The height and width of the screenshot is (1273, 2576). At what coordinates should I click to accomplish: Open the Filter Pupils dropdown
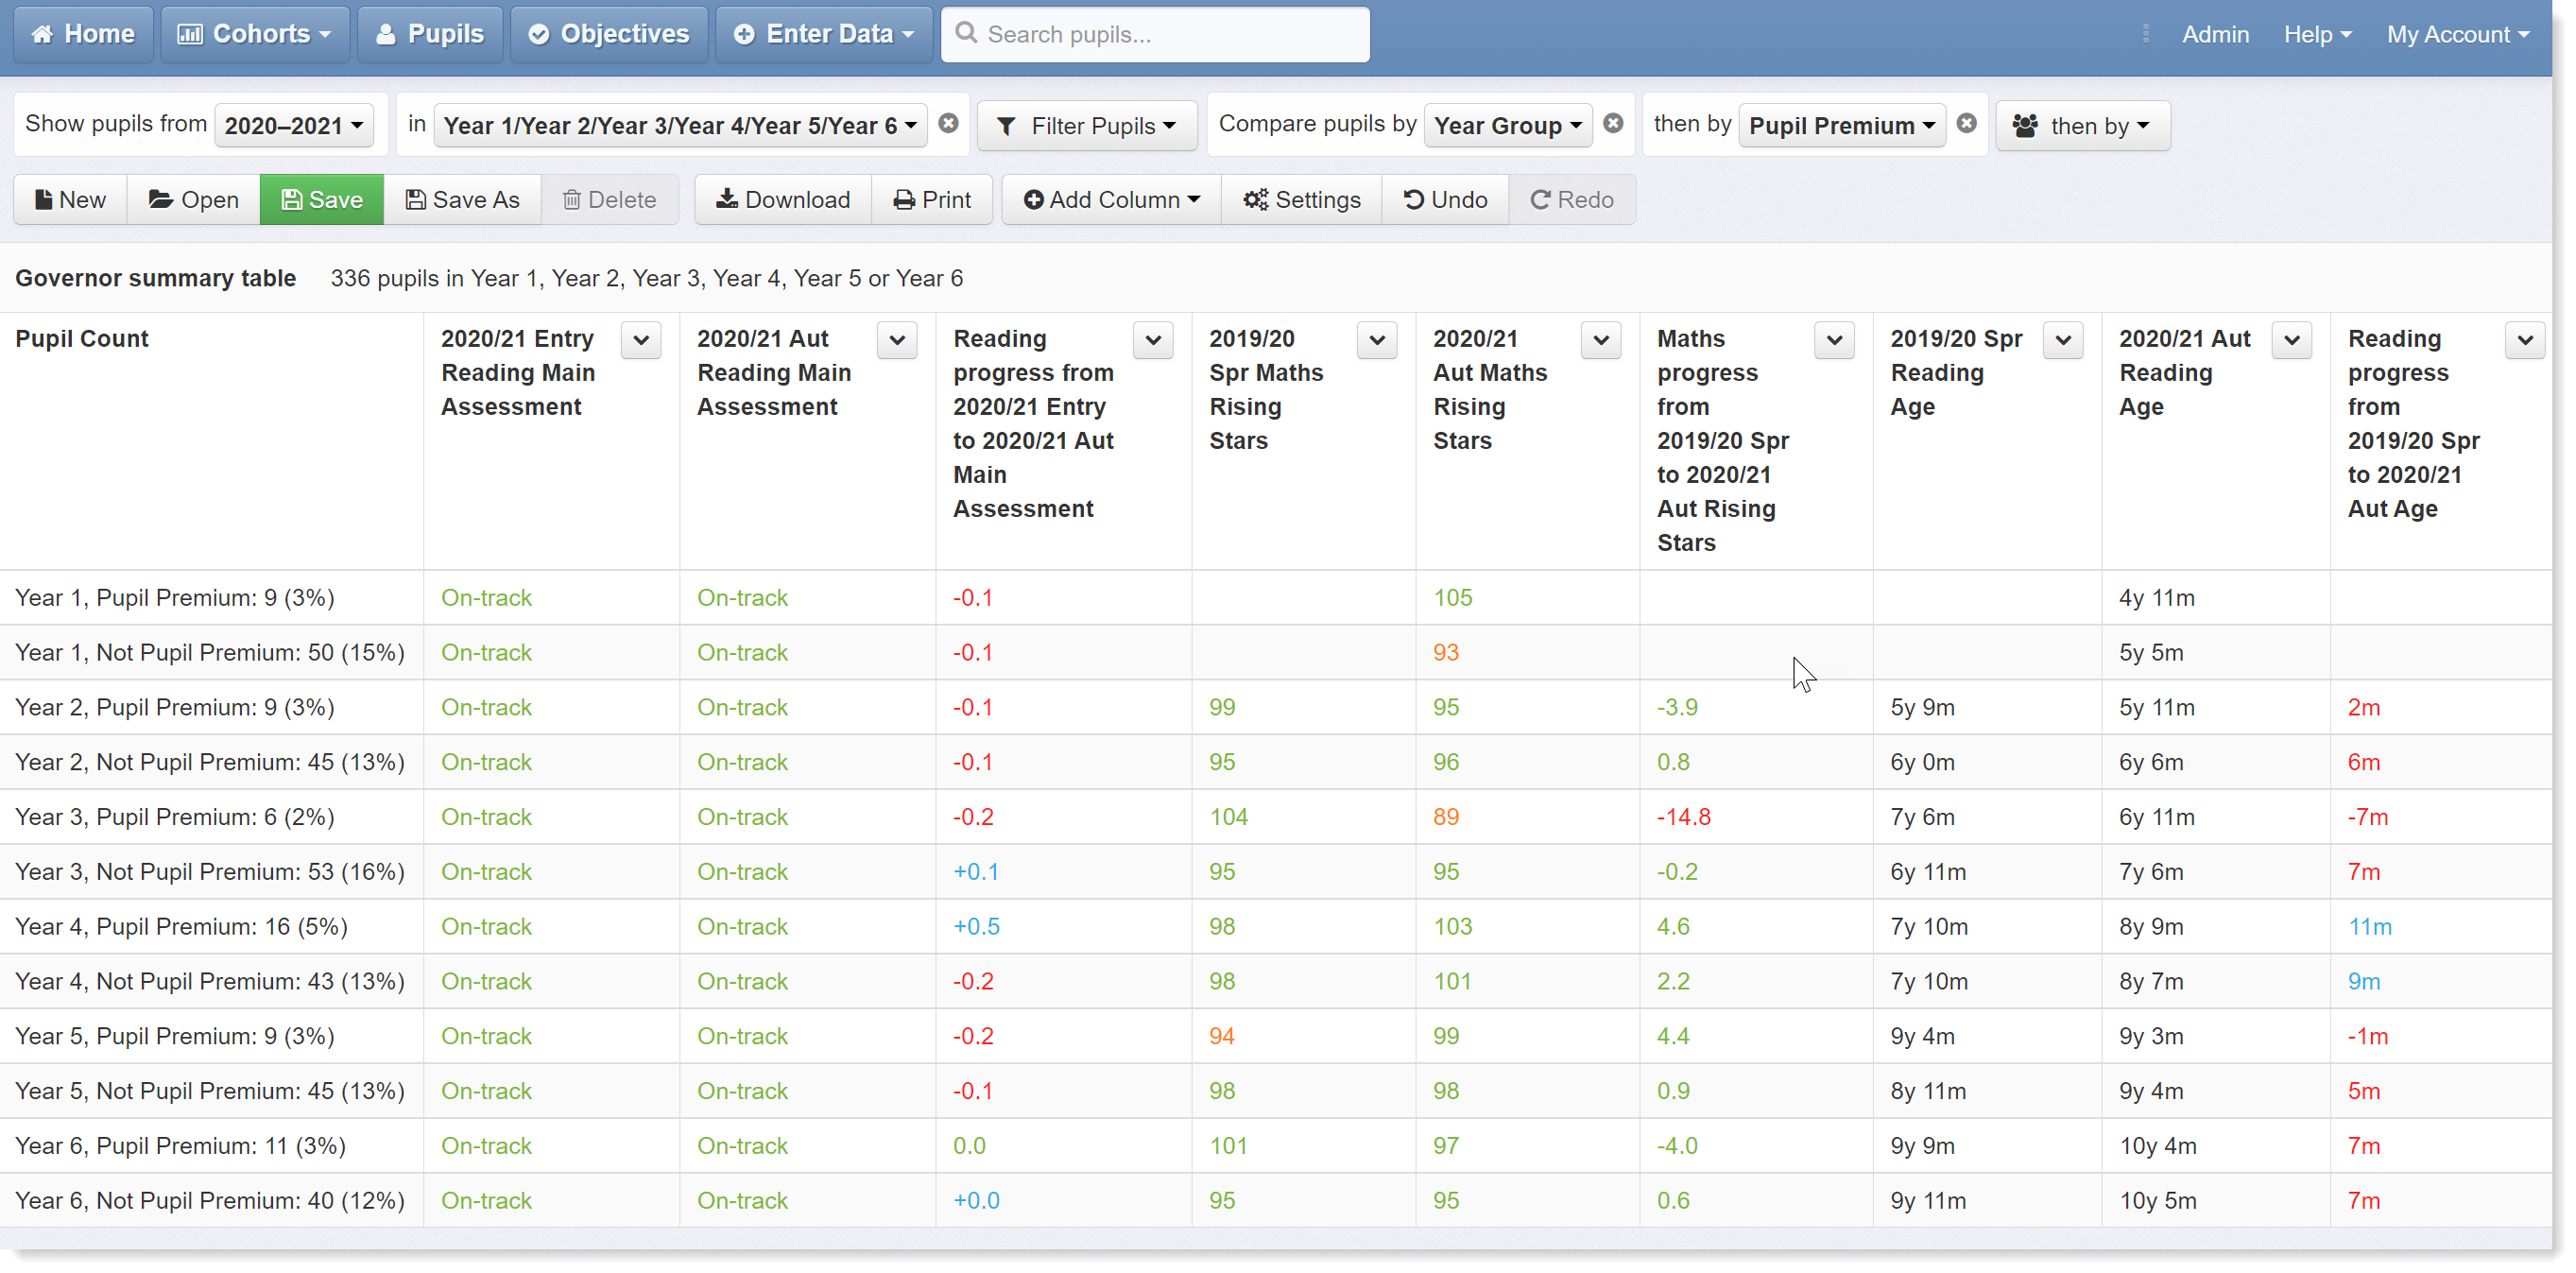coord(1087,125)
